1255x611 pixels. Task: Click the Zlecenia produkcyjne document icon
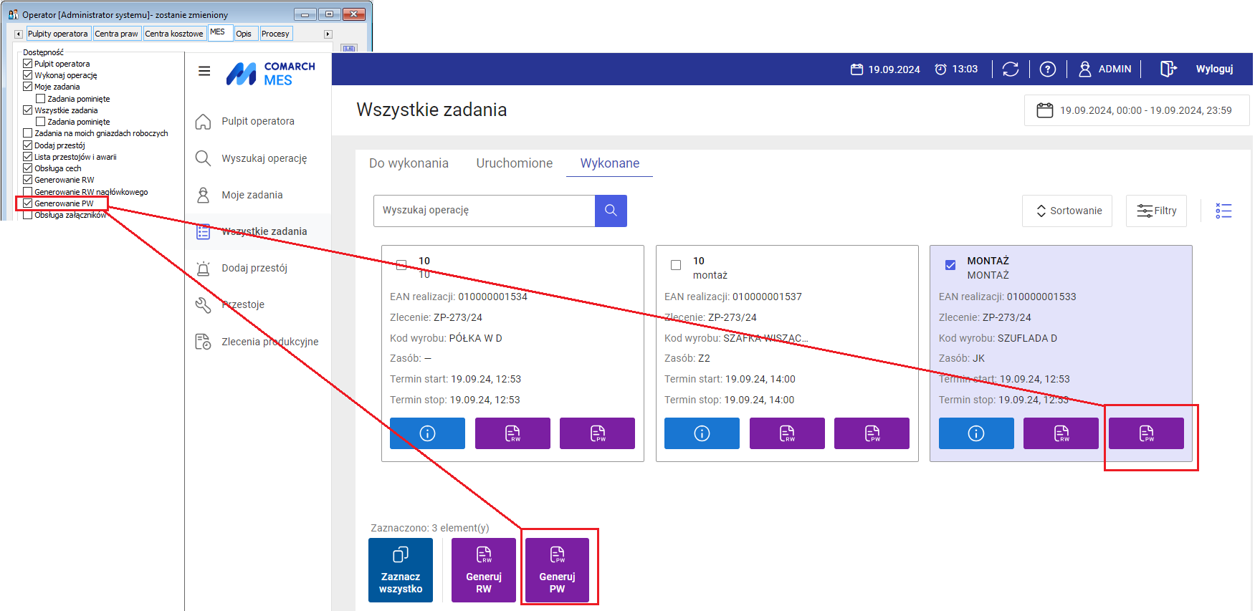[x=204, y=342]
